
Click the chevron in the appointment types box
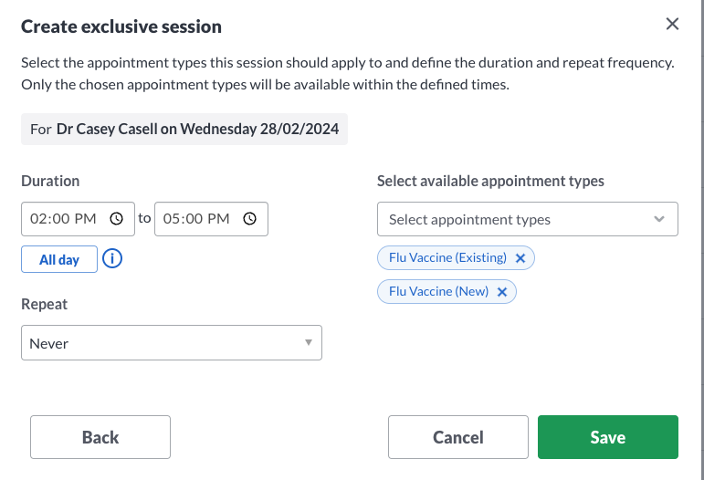pos(658,219)
